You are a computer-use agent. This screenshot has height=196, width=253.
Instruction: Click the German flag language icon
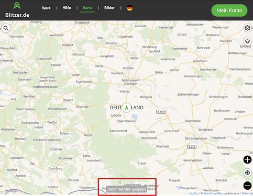[129, 8]
